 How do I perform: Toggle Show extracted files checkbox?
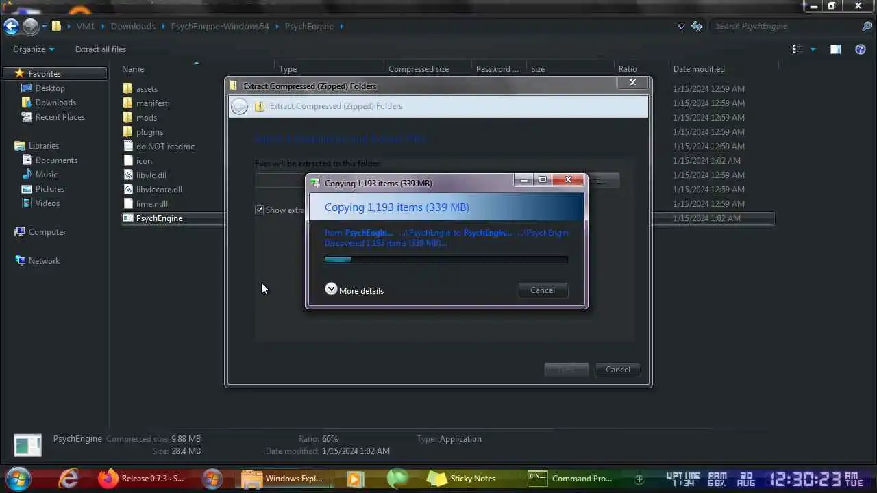(x=260, y=210)
